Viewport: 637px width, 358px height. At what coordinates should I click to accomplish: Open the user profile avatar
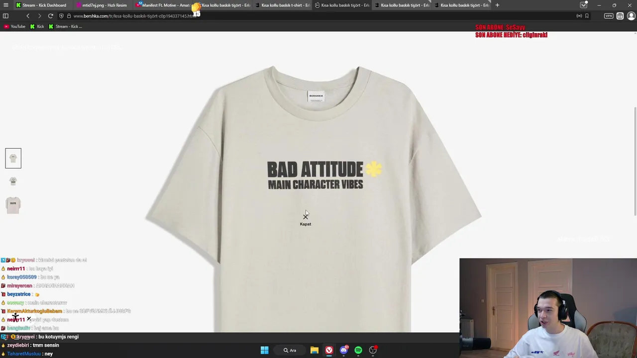tap(632, 16)
